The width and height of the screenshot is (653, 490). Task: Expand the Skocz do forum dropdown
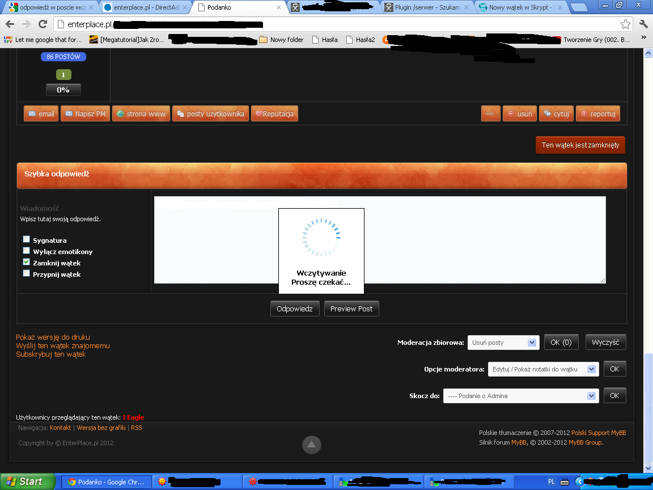point(521,396)
